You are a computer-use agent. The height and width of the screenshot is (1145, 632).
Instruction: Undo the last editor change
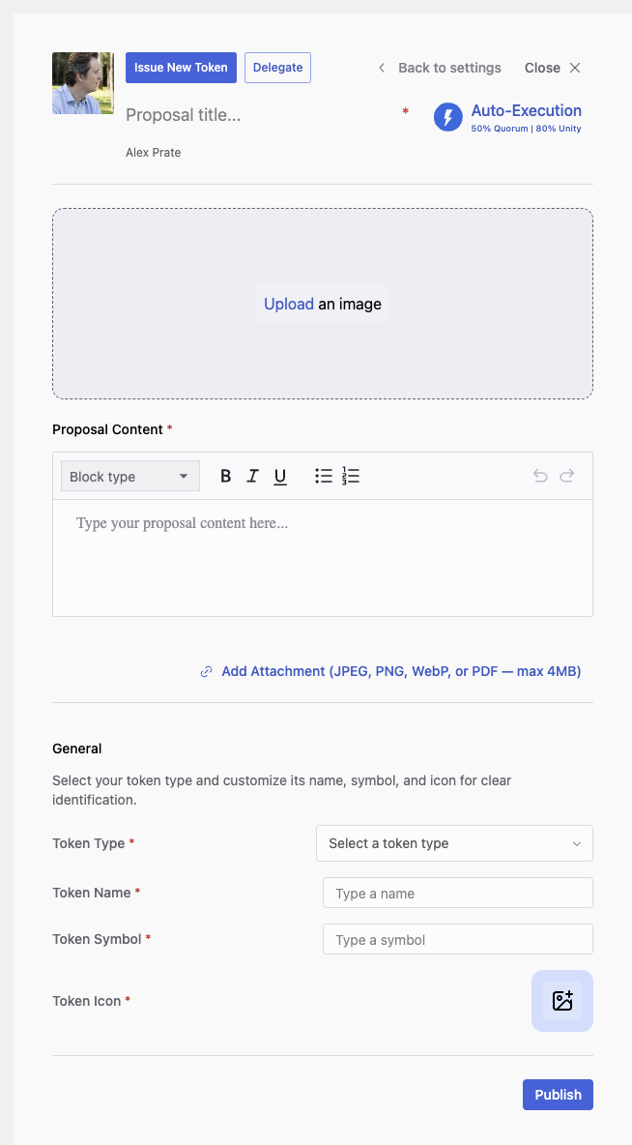pyautogui.click(x=540, y=476)
